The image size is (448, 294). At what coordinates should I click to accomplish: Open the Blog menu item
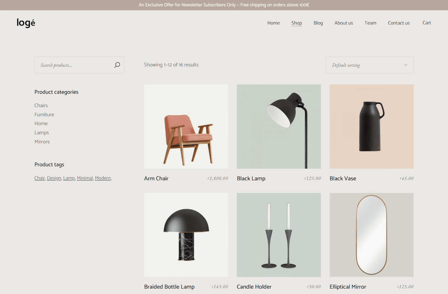(318, 23)
